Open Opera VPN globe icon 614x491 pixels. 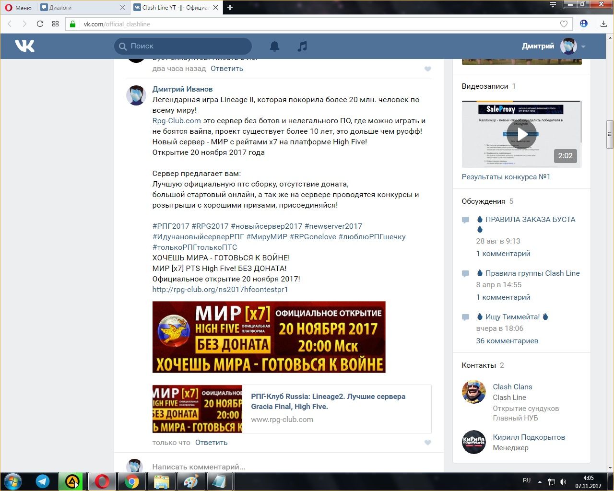[x=584, y=23]
